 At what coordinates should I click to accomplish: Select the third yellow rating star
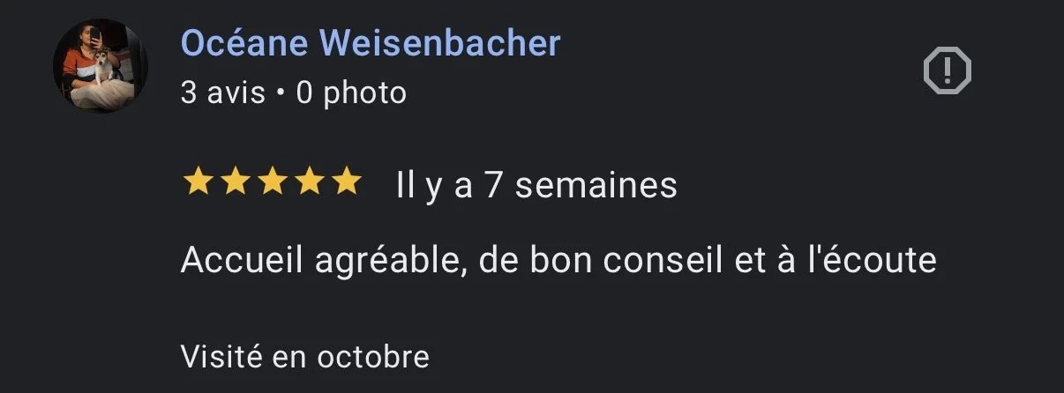click(x=272, y=183)
